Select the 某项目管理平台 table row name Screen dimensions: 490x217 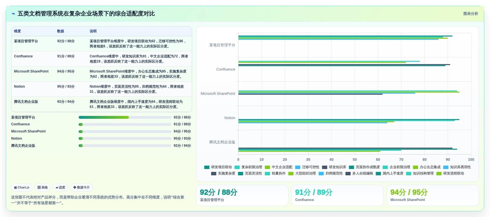(26, 41)
